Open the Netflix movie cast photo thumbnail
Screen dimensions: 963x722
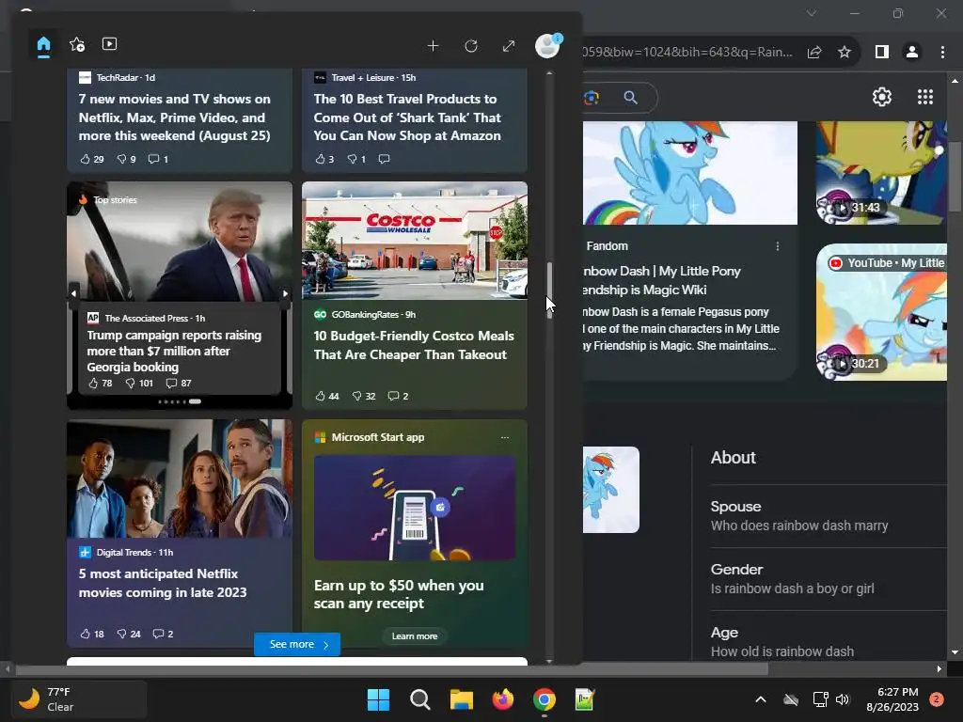coord(180,479)
